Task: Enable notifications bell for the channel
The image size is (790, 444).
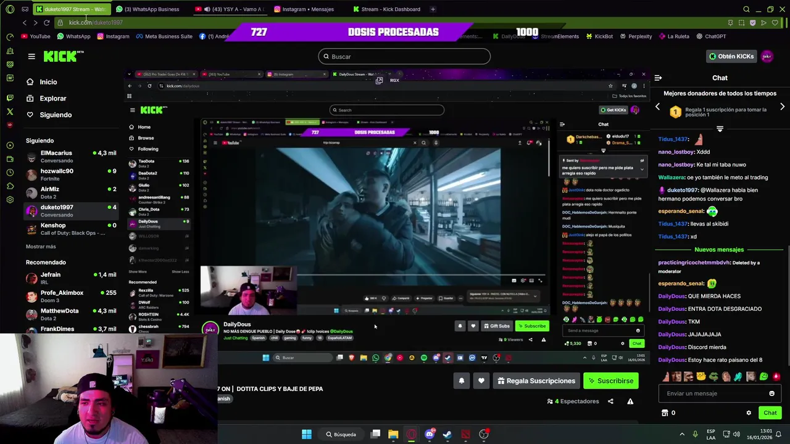Action: point(461,381)
